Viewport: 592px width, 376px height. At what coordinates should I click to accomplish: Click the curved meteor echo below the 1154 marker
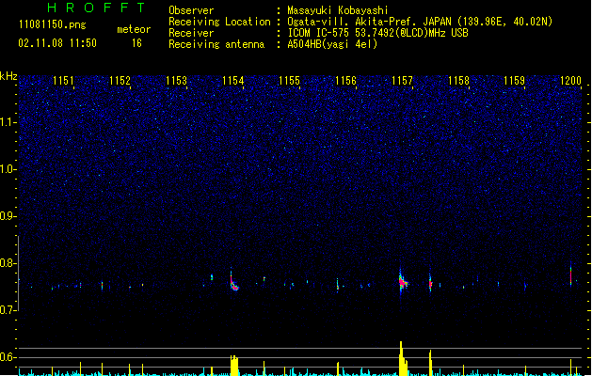[233, 283]
